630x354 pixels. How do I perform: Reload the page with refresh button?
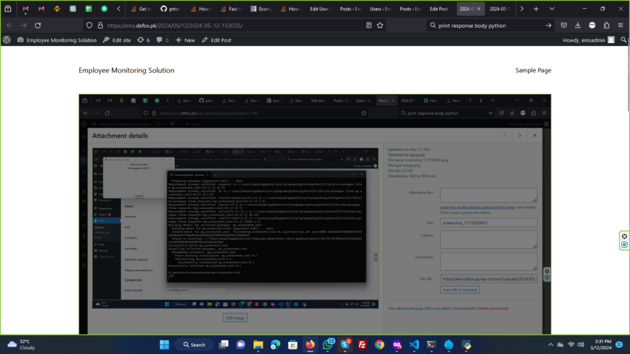38,25
